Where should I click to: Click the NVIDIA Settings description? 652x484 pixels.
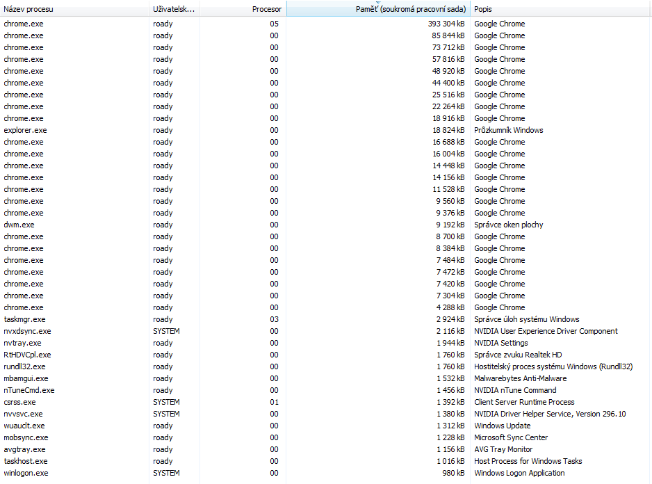pos(501,343)
